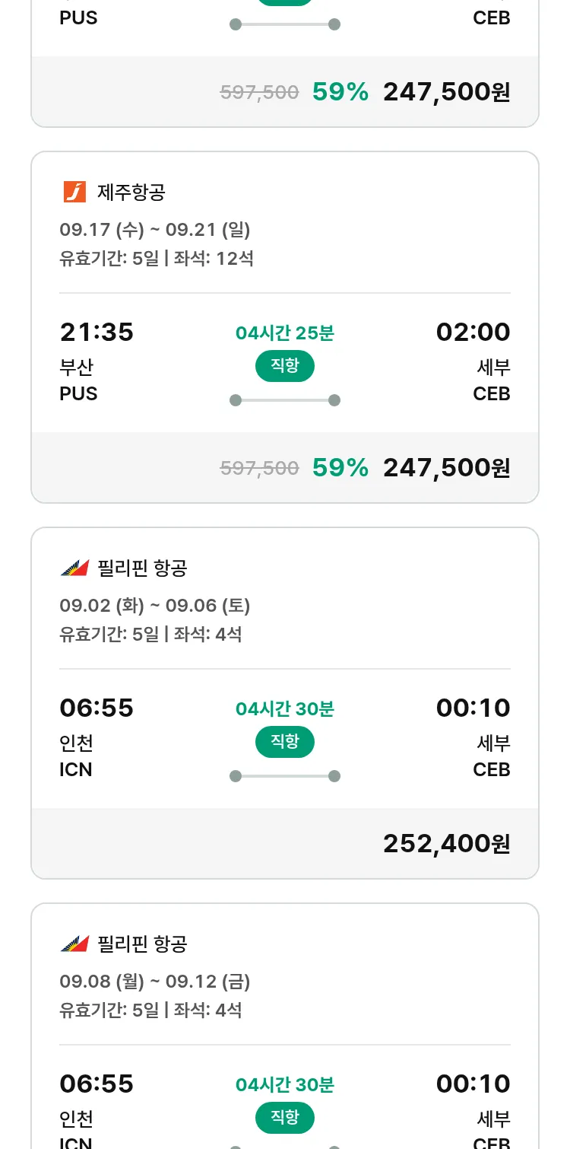The image size is (570, 1149).
Task: Tap 직항 badge on the 21:35 Busan flight
Action: [284, 366]
